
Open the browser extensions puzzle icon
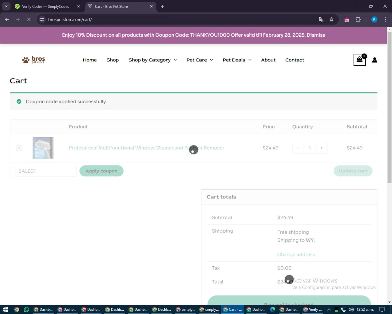pos(358,19)
